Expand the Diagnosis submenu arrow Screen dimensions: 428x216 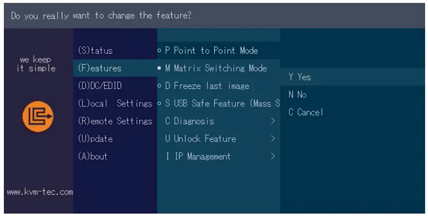pos(273,121)
